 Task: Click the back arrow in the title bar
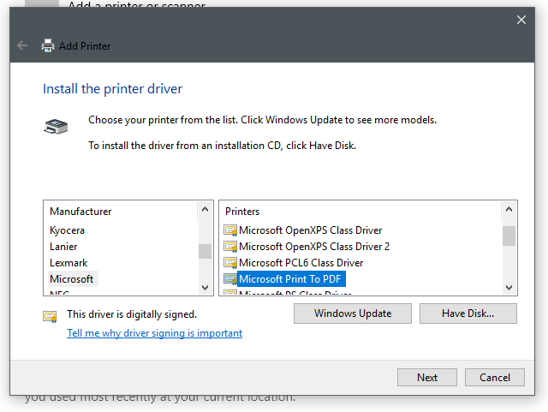pos(22,45)
